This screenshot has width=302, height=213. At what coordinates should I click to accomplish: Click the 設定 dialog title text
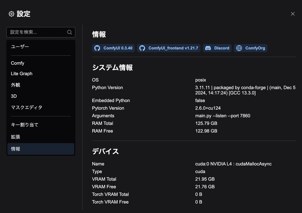pyautogui.click(x=24, y=14)
